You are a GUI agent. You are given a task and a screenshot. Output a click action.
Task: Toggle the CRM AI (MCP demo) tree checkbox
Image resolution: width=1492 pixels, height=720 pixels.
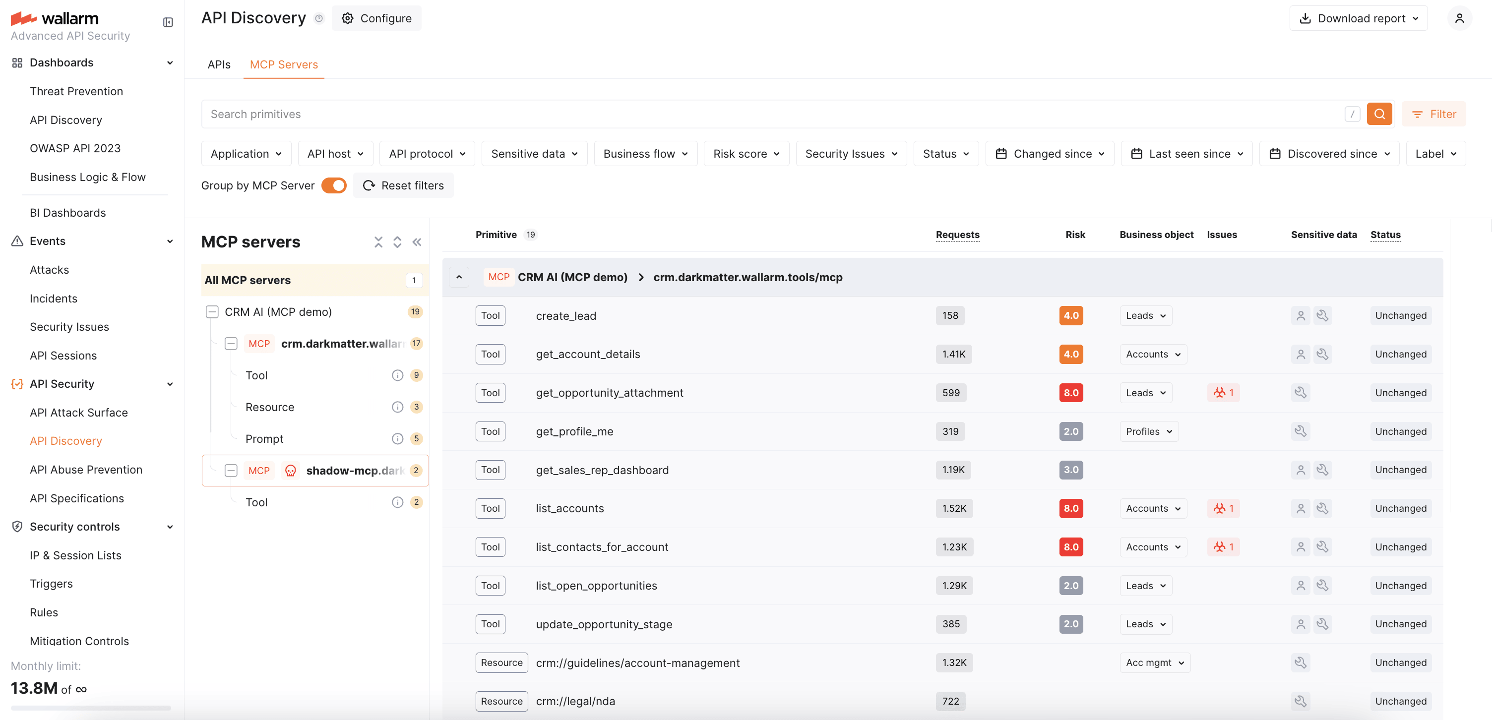click(x=212, y=312)
